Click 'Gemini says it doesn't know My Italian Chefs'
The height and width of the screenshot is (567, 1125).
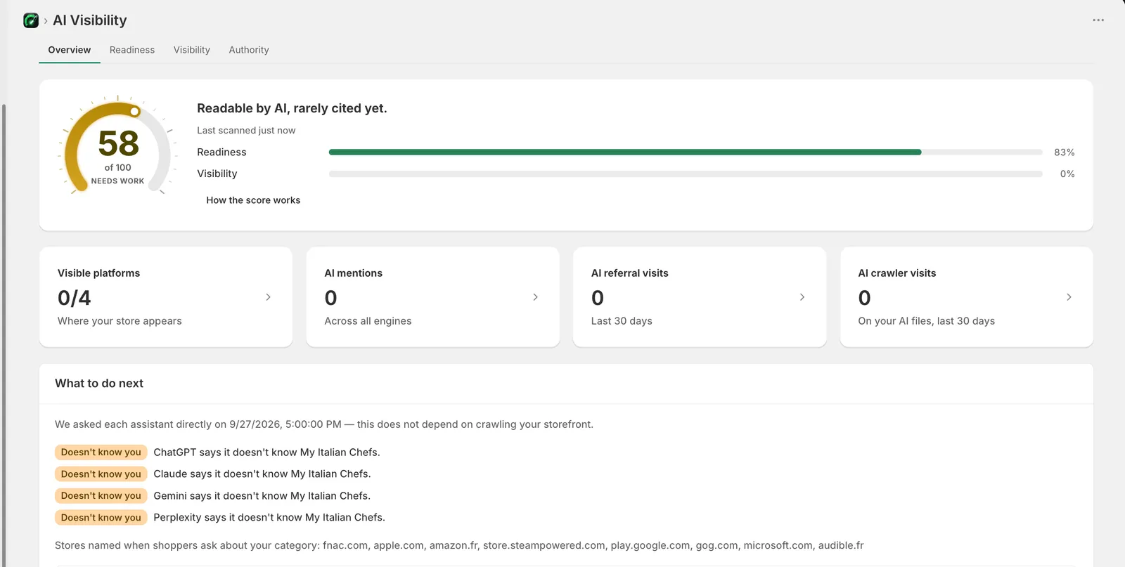point(262,496)
